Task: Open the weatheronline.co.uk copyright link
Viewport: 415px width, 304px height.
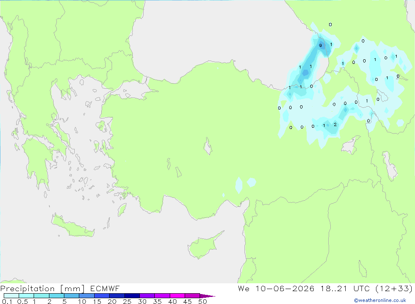Action: [x=380, y=300]
